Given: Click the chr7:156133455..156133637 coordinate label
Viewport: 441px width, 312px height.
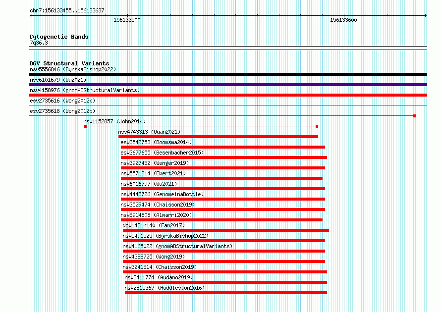Looking at the screenshot, I should [67, 10].
